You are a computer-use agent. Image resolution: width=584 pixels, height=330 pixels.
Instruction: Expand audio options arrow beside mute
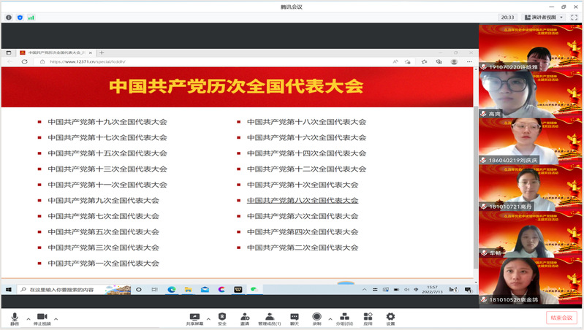tap(29, 318)
